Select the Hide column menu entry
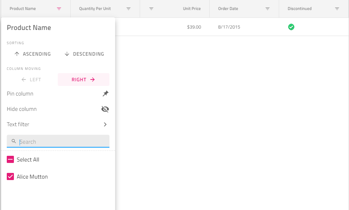 tap(22, 109)
